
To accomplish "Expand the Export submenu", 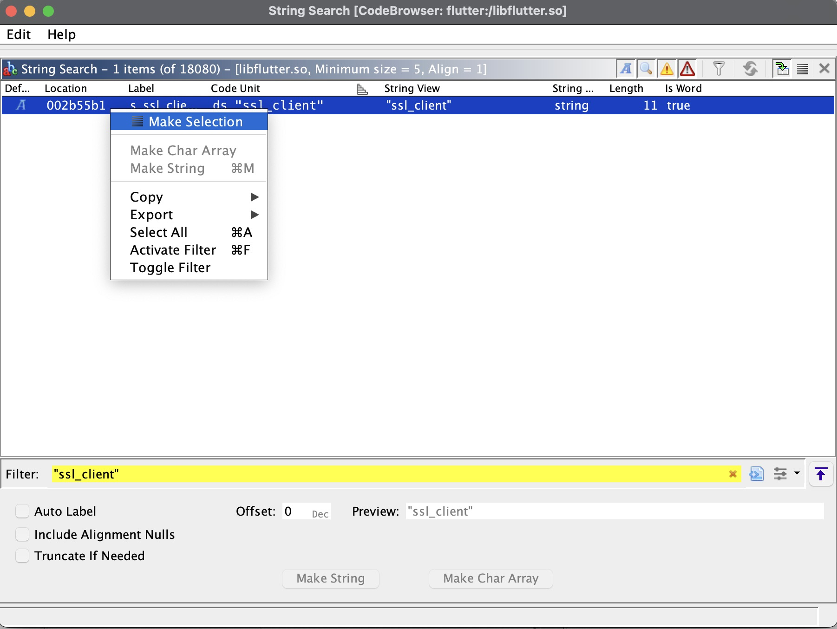I will 189,215.
